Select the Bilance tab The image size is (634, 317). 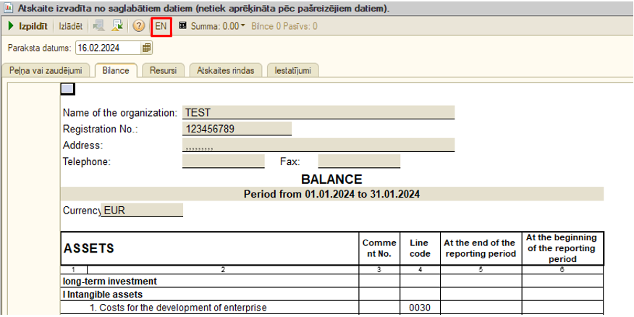(x=116, y=70)
